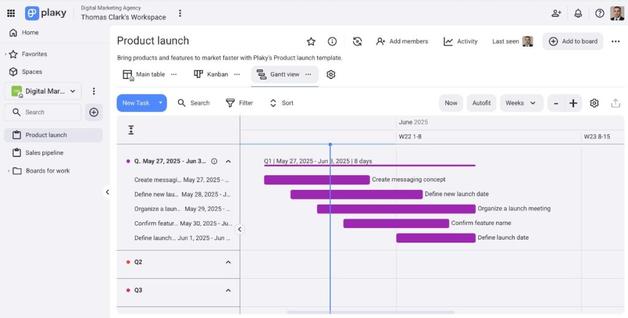Open New Task dropdown arrow
The height and width of the screenshot is (318, 628).
pos(161,103)
